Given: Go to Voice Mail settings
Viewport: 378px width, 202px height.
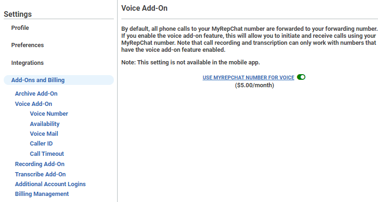Looking at the screenshot, I should [x=44, y=134].
